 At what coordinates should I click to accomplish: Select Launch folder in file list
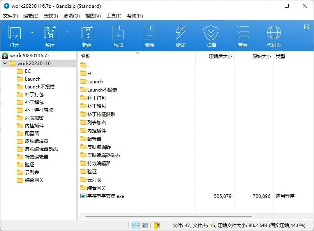click(x=92, y=82)
